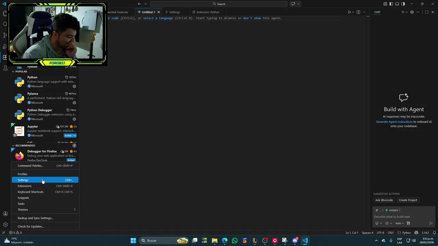
Task: Open Settings from the gear menu
Action: tap(45, 180)
